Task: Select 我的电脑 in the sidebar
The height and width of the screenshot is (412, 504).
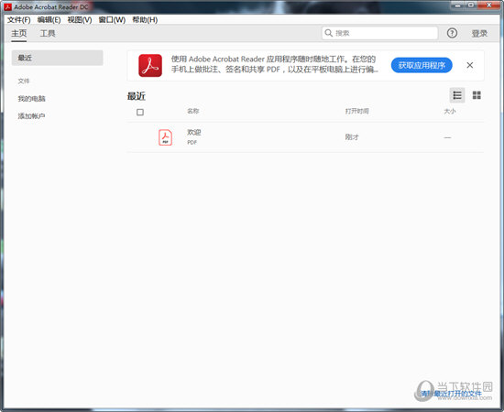Action: pyautogui.click(x=31, y=99)
